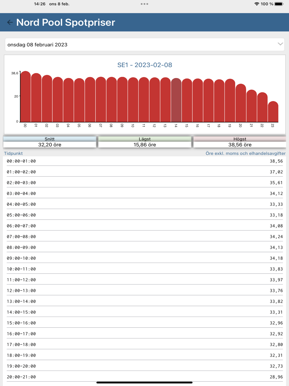Tap the chart bar for hour 05
This screenshot has height=386, width=289.
tap(79, 100)
